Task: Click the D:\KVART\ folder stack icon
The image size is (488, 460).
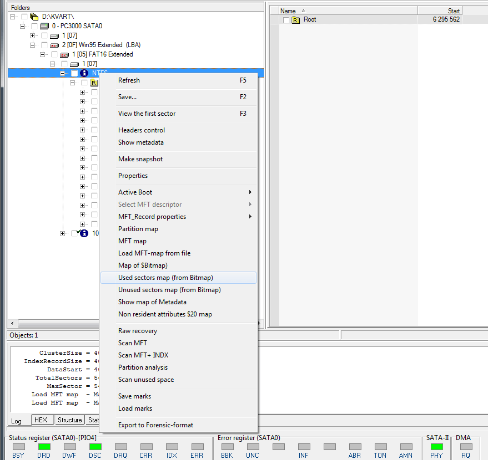Action: [x=34, y=17]
